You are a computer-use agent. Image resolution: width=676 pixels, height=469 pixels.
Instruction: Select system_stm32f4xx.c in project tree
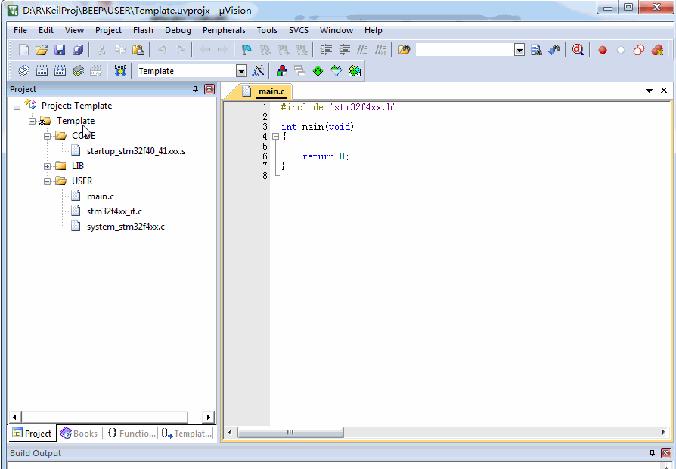[126, 227]
